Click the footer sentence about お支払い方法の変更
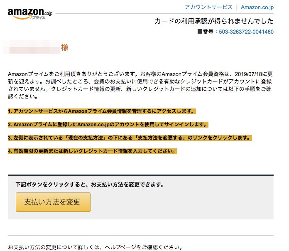This screenshot has height=251, width=289. (x=95, y=247)
